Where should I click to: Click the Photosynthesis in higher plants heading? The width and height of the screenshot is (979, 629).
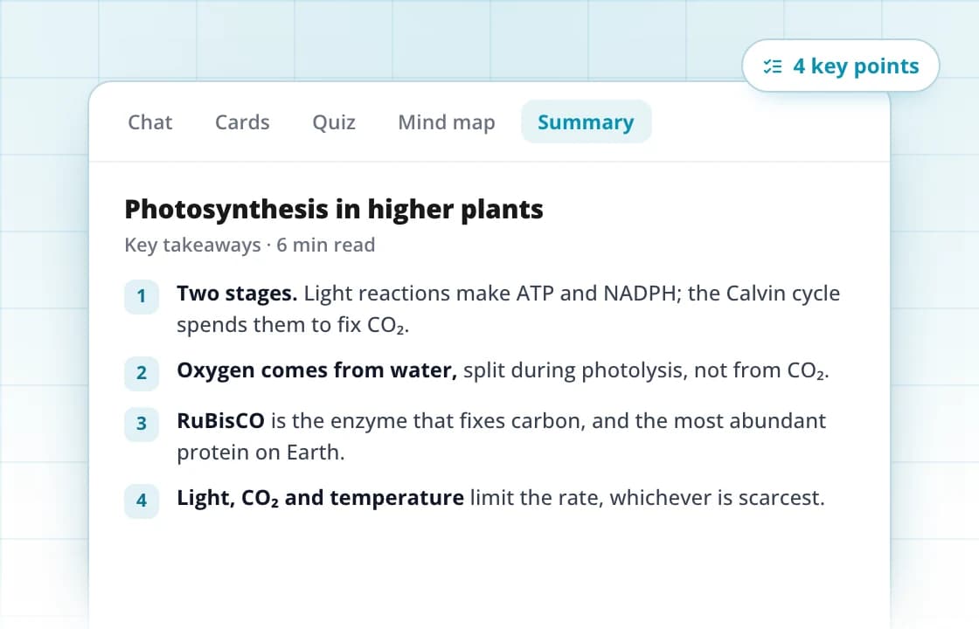334,209
